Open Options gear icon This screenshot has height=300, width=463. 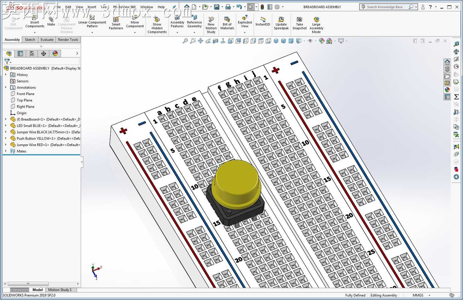[x=277, y=7]
